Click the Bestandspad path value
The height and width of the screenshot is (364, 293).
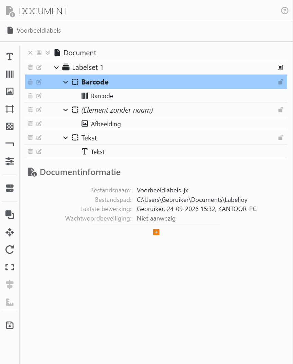(192, 200)
